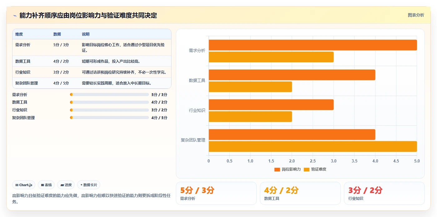This screenshot has width=437, height=217.
Task: Click the chart title heading text
Action: pyautogui.click(x=88, y=15)
